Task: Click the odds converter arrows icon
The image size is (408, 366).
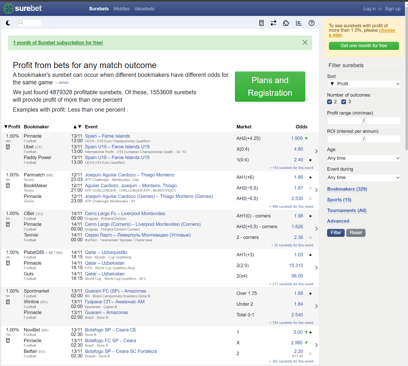Action: 273,23
